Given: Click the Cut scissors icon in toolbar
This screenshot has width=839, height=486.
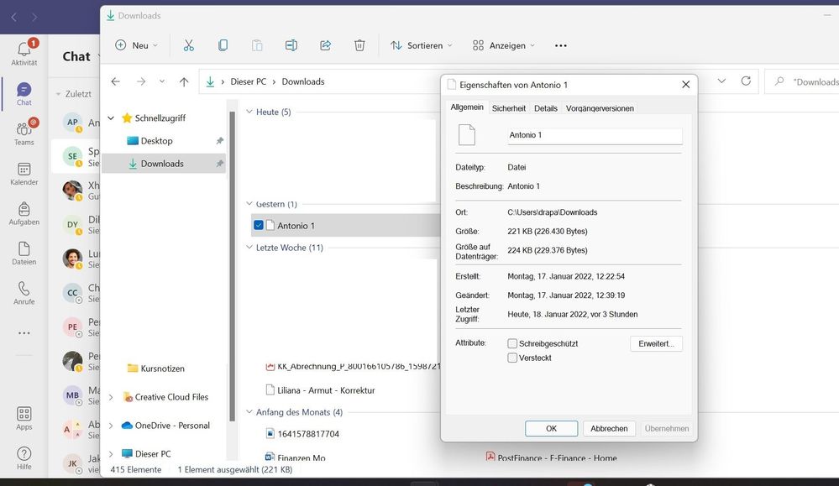Looking at the screenshot, I should [189, 45].
